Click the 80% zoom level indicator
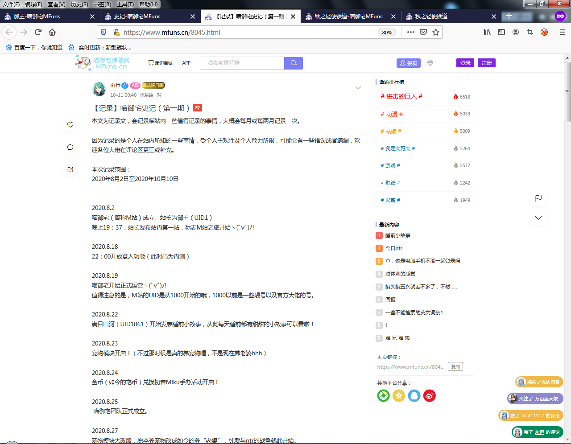Viewport: 571px width, 444px height. (x=387, y=33)
